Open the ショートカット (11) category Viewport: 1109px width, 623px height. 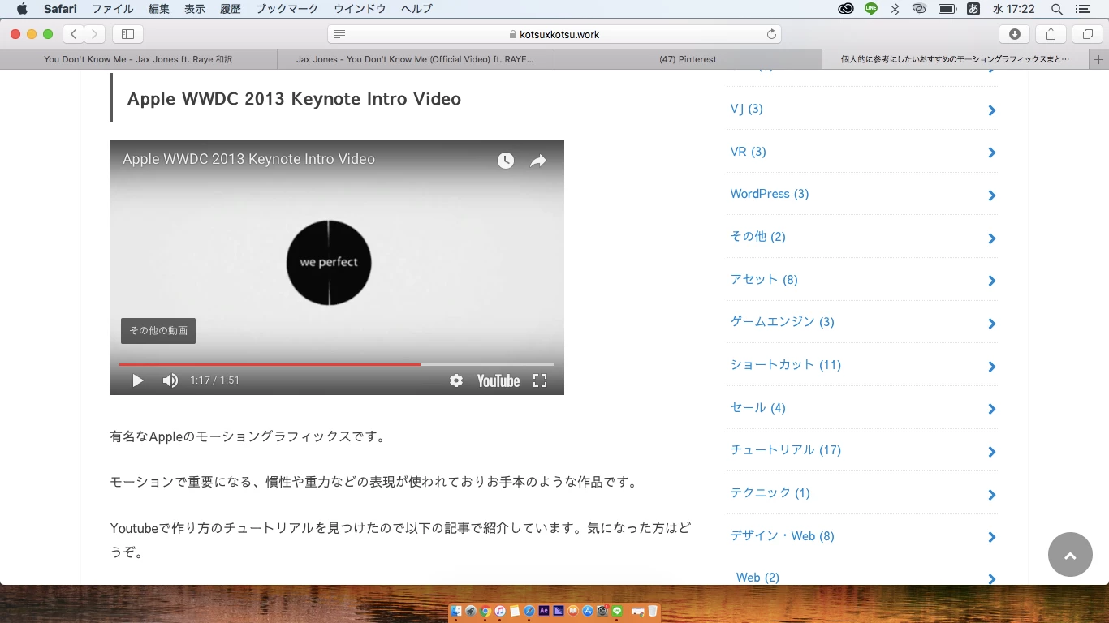(786, 365)
